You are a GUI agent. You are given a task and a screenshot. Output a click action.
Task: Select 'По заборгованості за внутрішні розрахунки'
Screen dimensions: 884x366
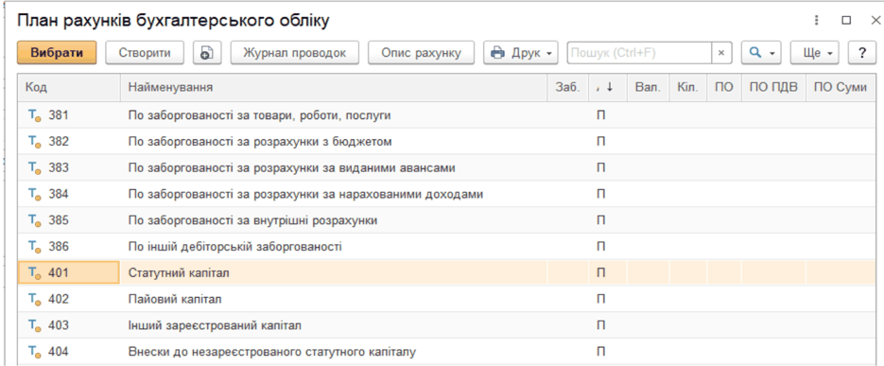pos(253,220)
